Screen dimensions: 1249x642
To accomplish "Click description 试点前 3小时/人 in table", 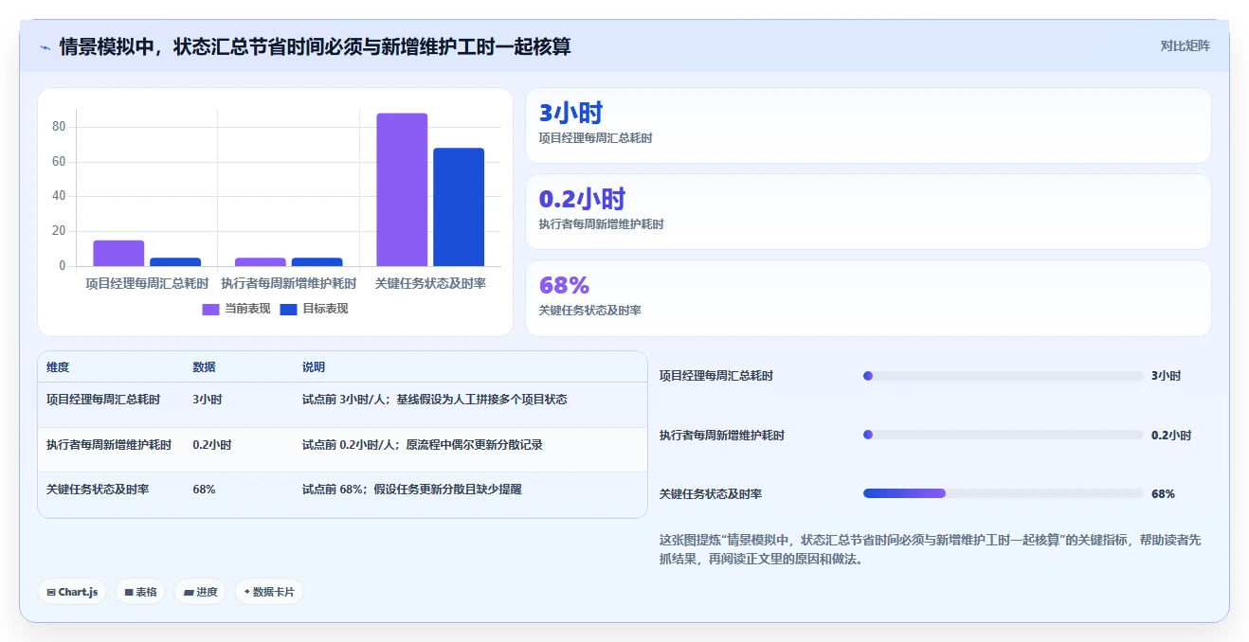I will tap(435, 400).
